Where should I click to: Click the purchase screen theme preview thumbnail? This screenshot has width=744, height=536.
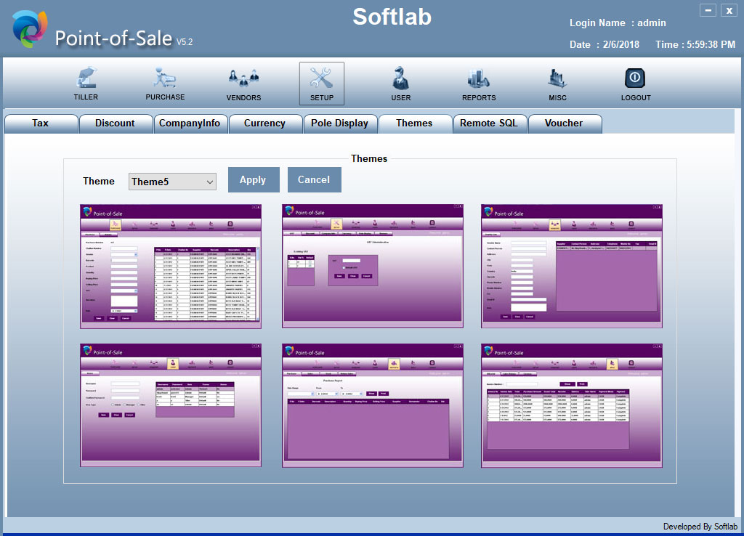pos(170,266)
